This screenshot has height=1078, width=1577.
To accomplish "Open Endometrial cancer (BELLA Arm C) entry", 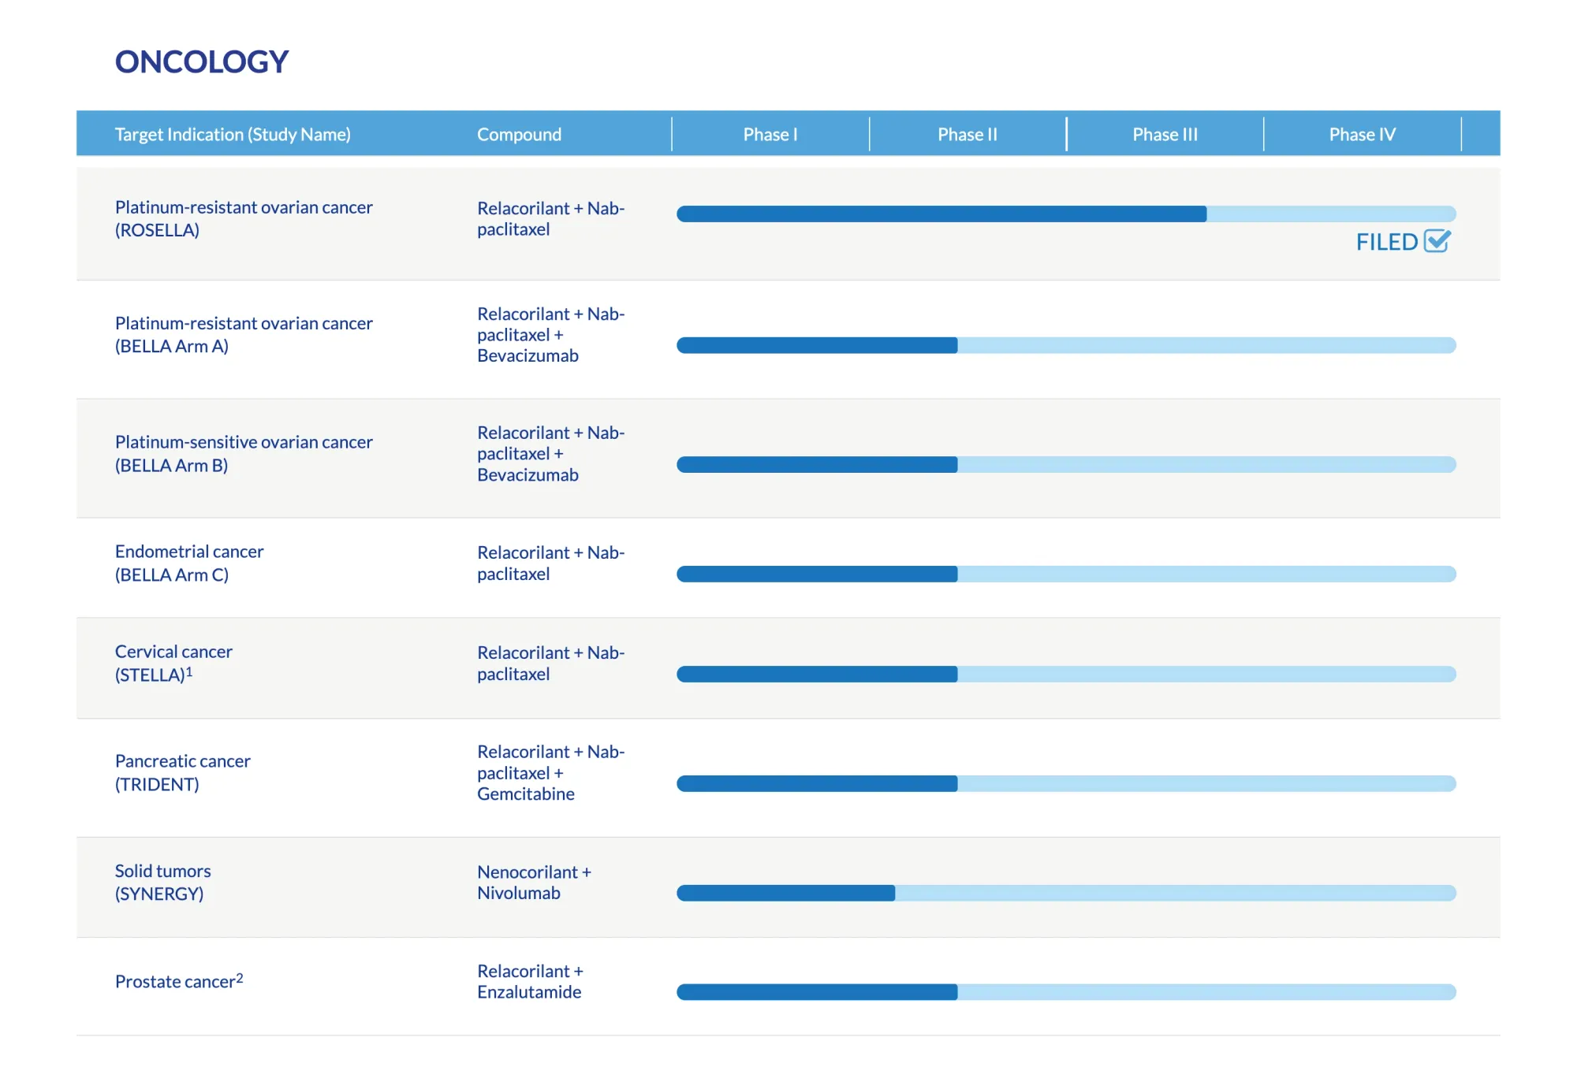I will pyautogui.click(x=189, y=563).
